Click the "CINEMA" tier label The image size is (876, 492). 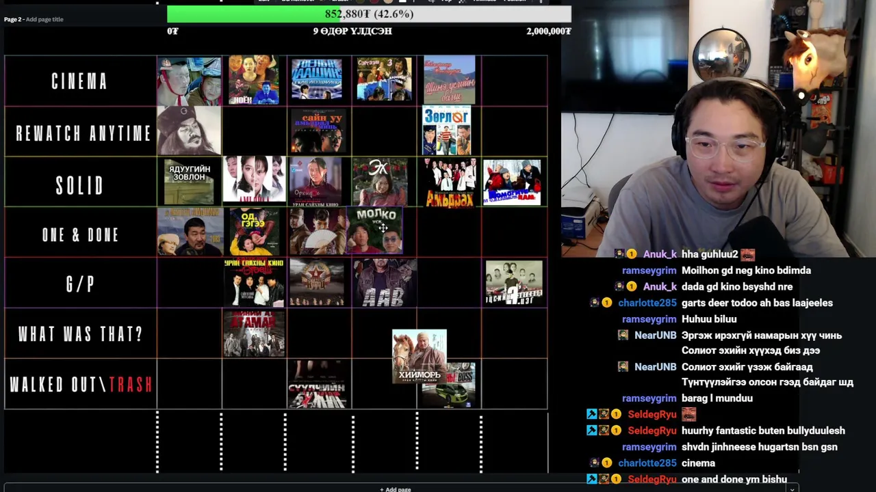pyautogui.click(x=80, y=81)
